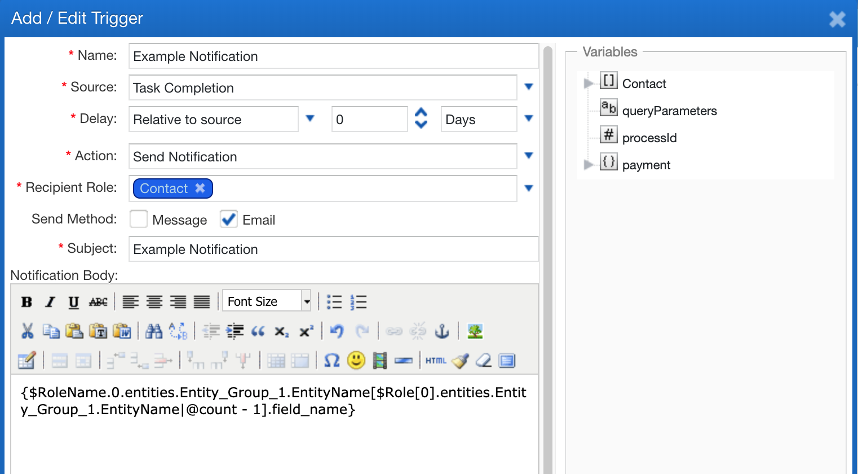Toggle underline formatting

pos(74,302)
